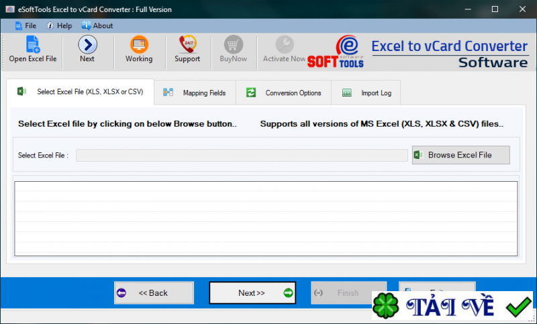Open the Help menu

59,25
